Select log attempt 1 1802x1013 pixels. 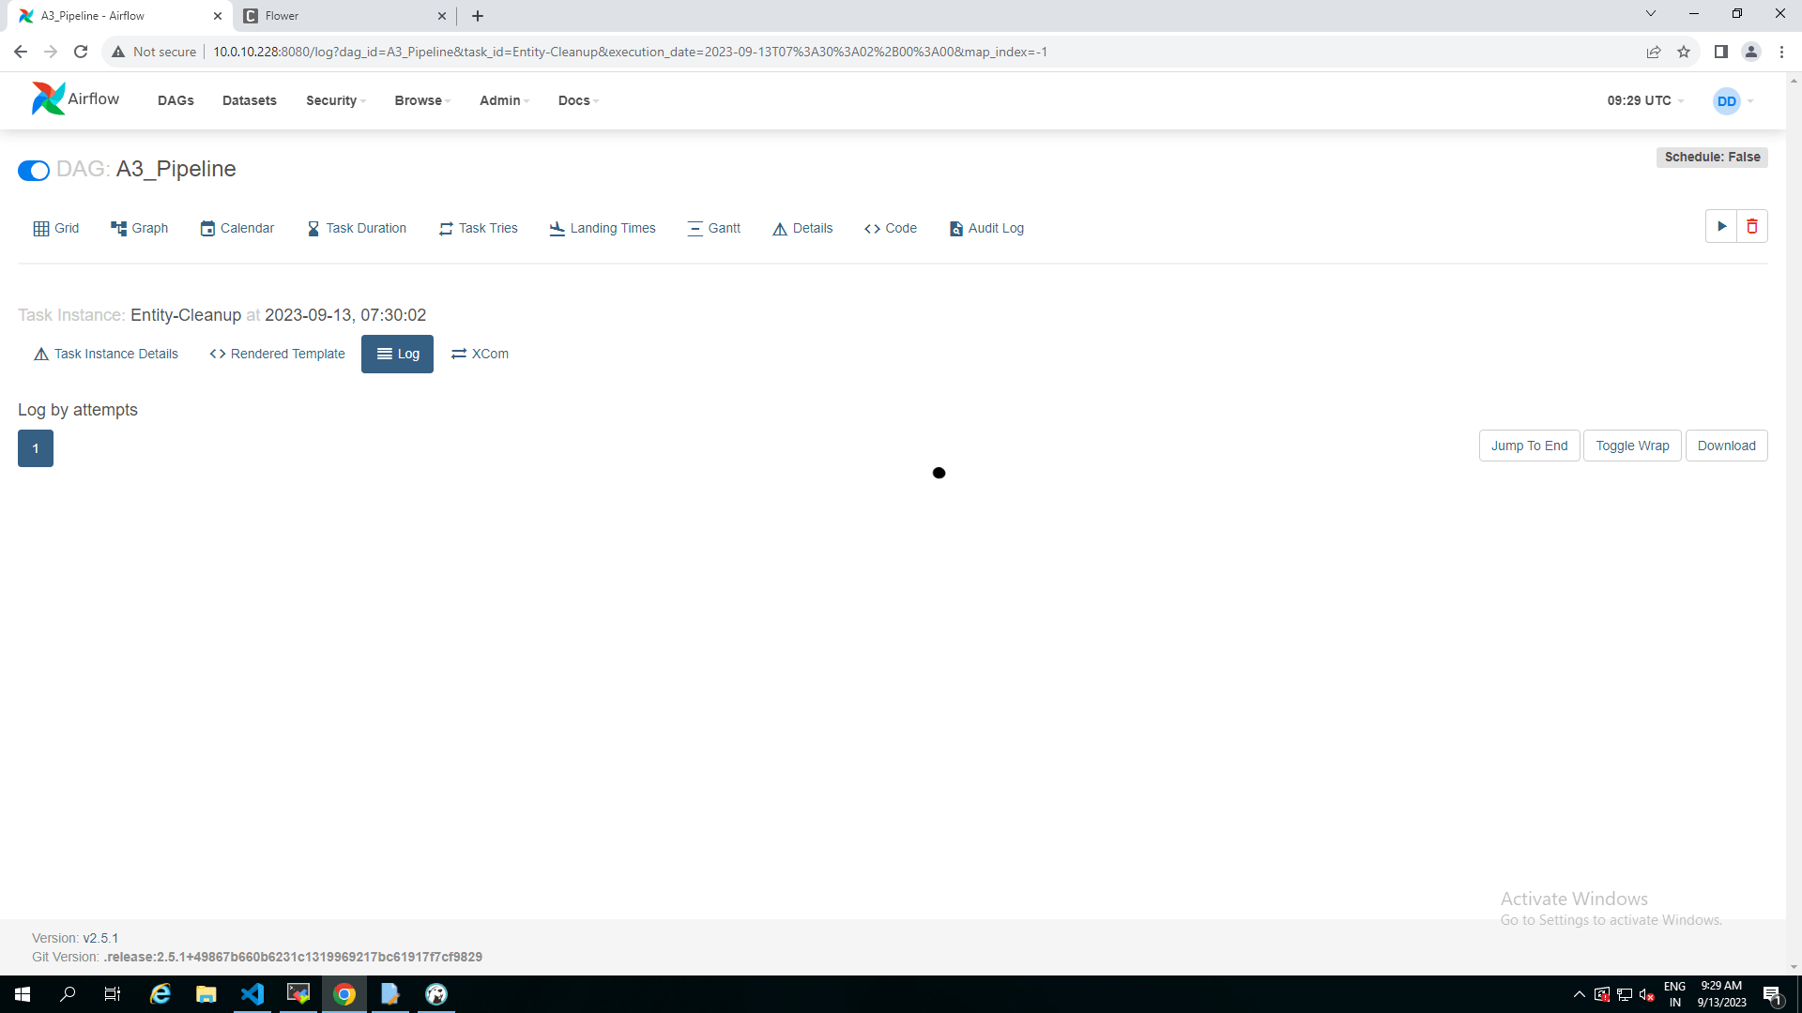(35, 448)
